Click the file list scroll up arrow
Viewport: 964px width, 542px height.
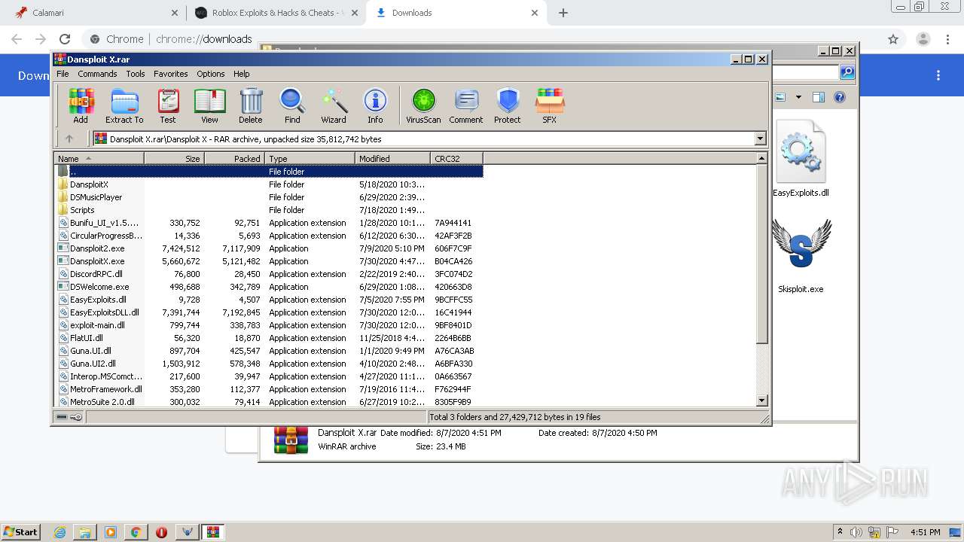pos(761,158)
